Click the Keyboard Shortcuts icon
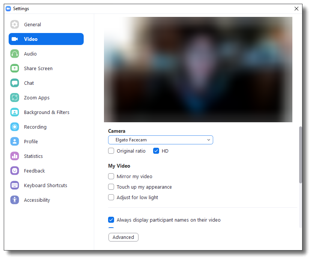 point(15,185)
